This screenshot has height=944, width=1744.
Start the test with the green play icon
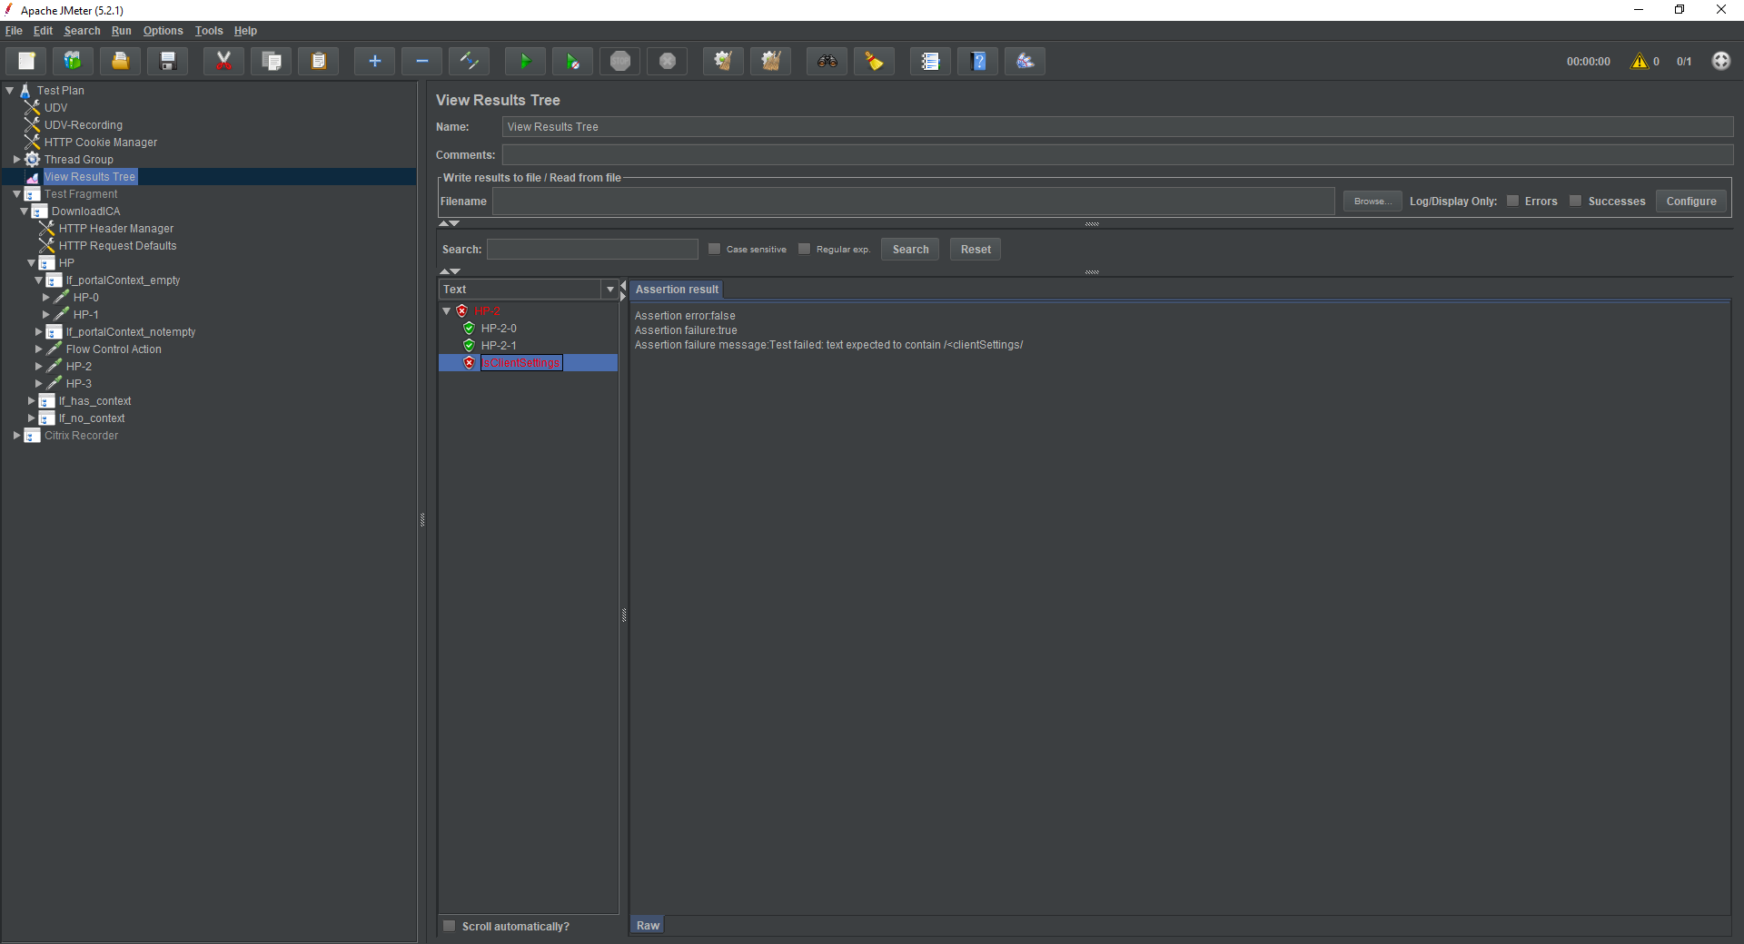524,61
